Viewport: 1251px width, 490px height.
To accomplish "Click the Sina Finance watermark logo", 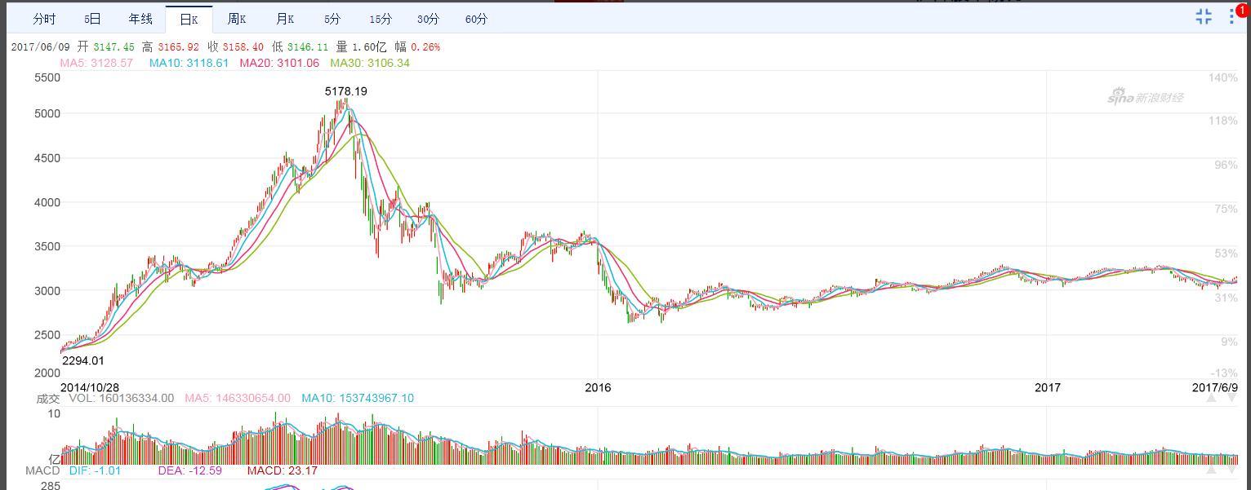I will [x=1145, y=98].
